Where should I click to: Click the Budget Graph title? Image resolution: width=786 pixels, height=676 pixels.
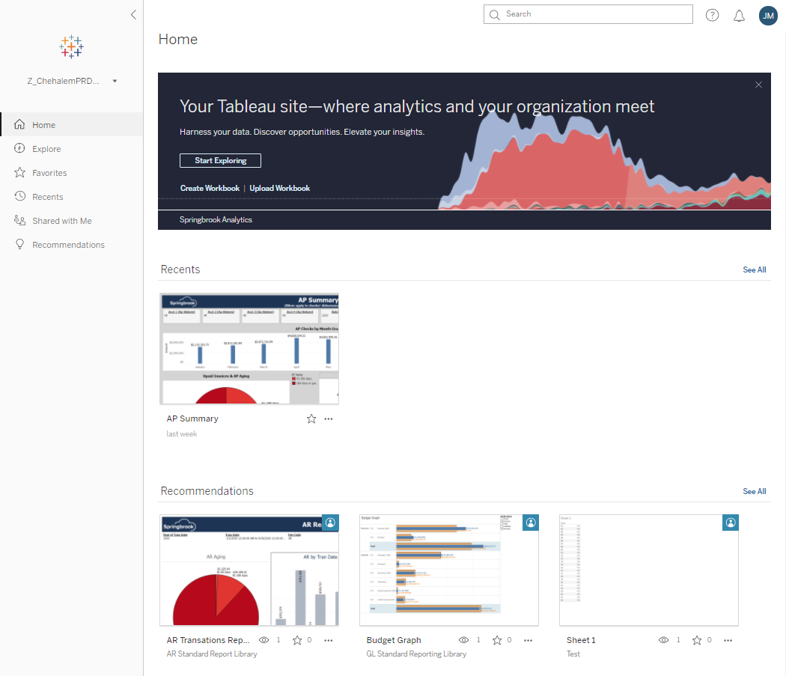[x=394, y=640]
